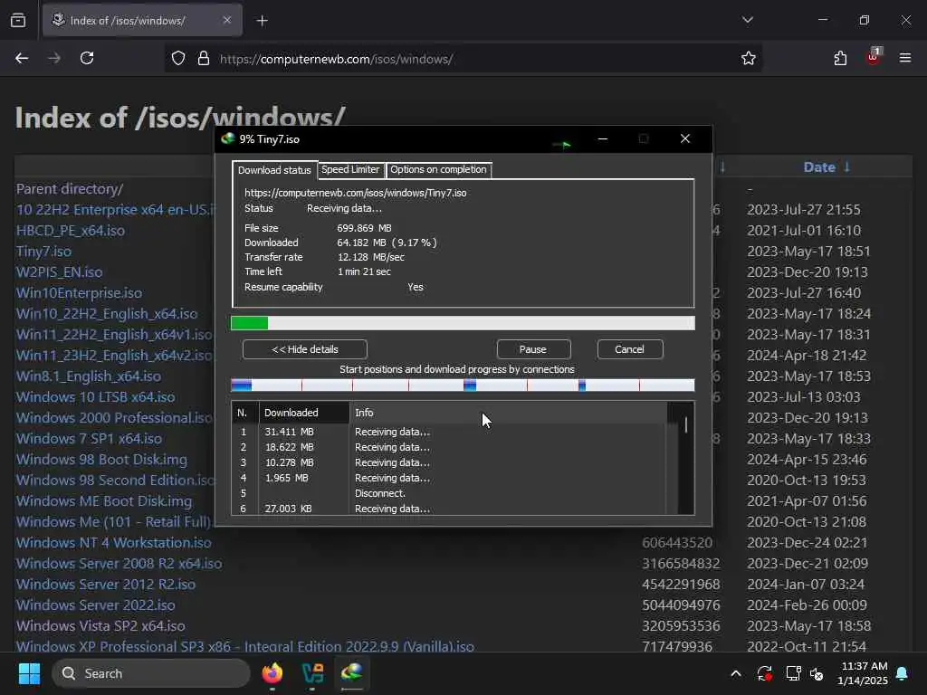Select connection row showing Disconnect.

tap(449, 493)
